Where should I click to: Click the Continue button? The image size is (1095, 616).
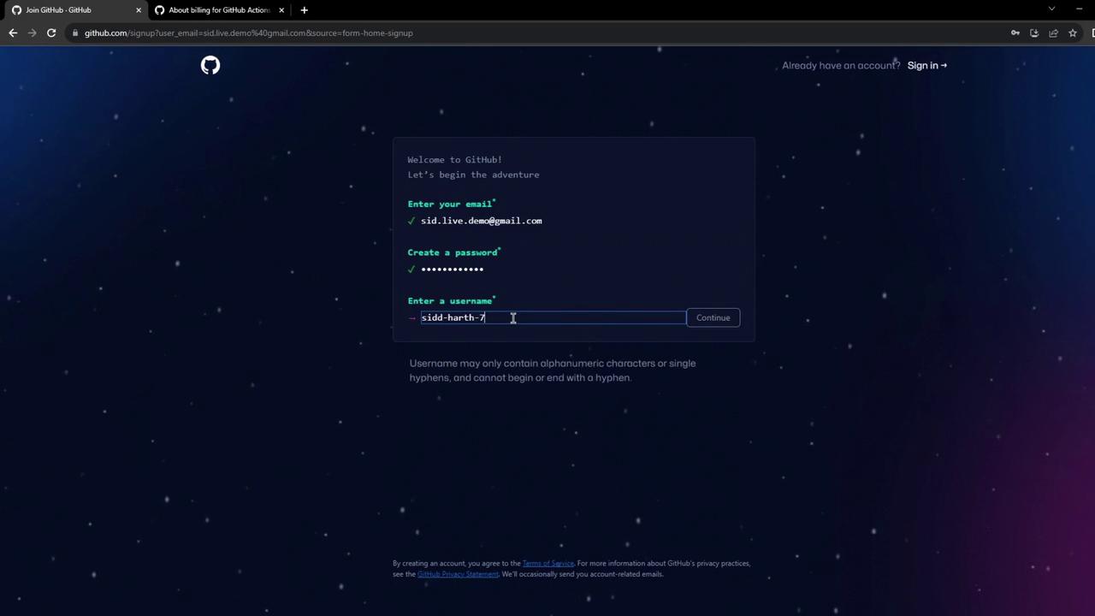713,317
